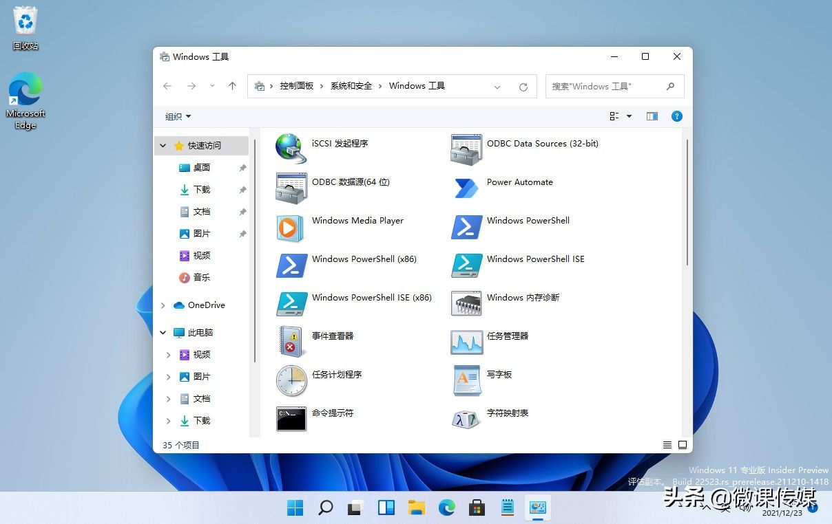Open Power Automate tool icon
The image size is (832, 524).
pyautogui.click(x=466, y=187)
